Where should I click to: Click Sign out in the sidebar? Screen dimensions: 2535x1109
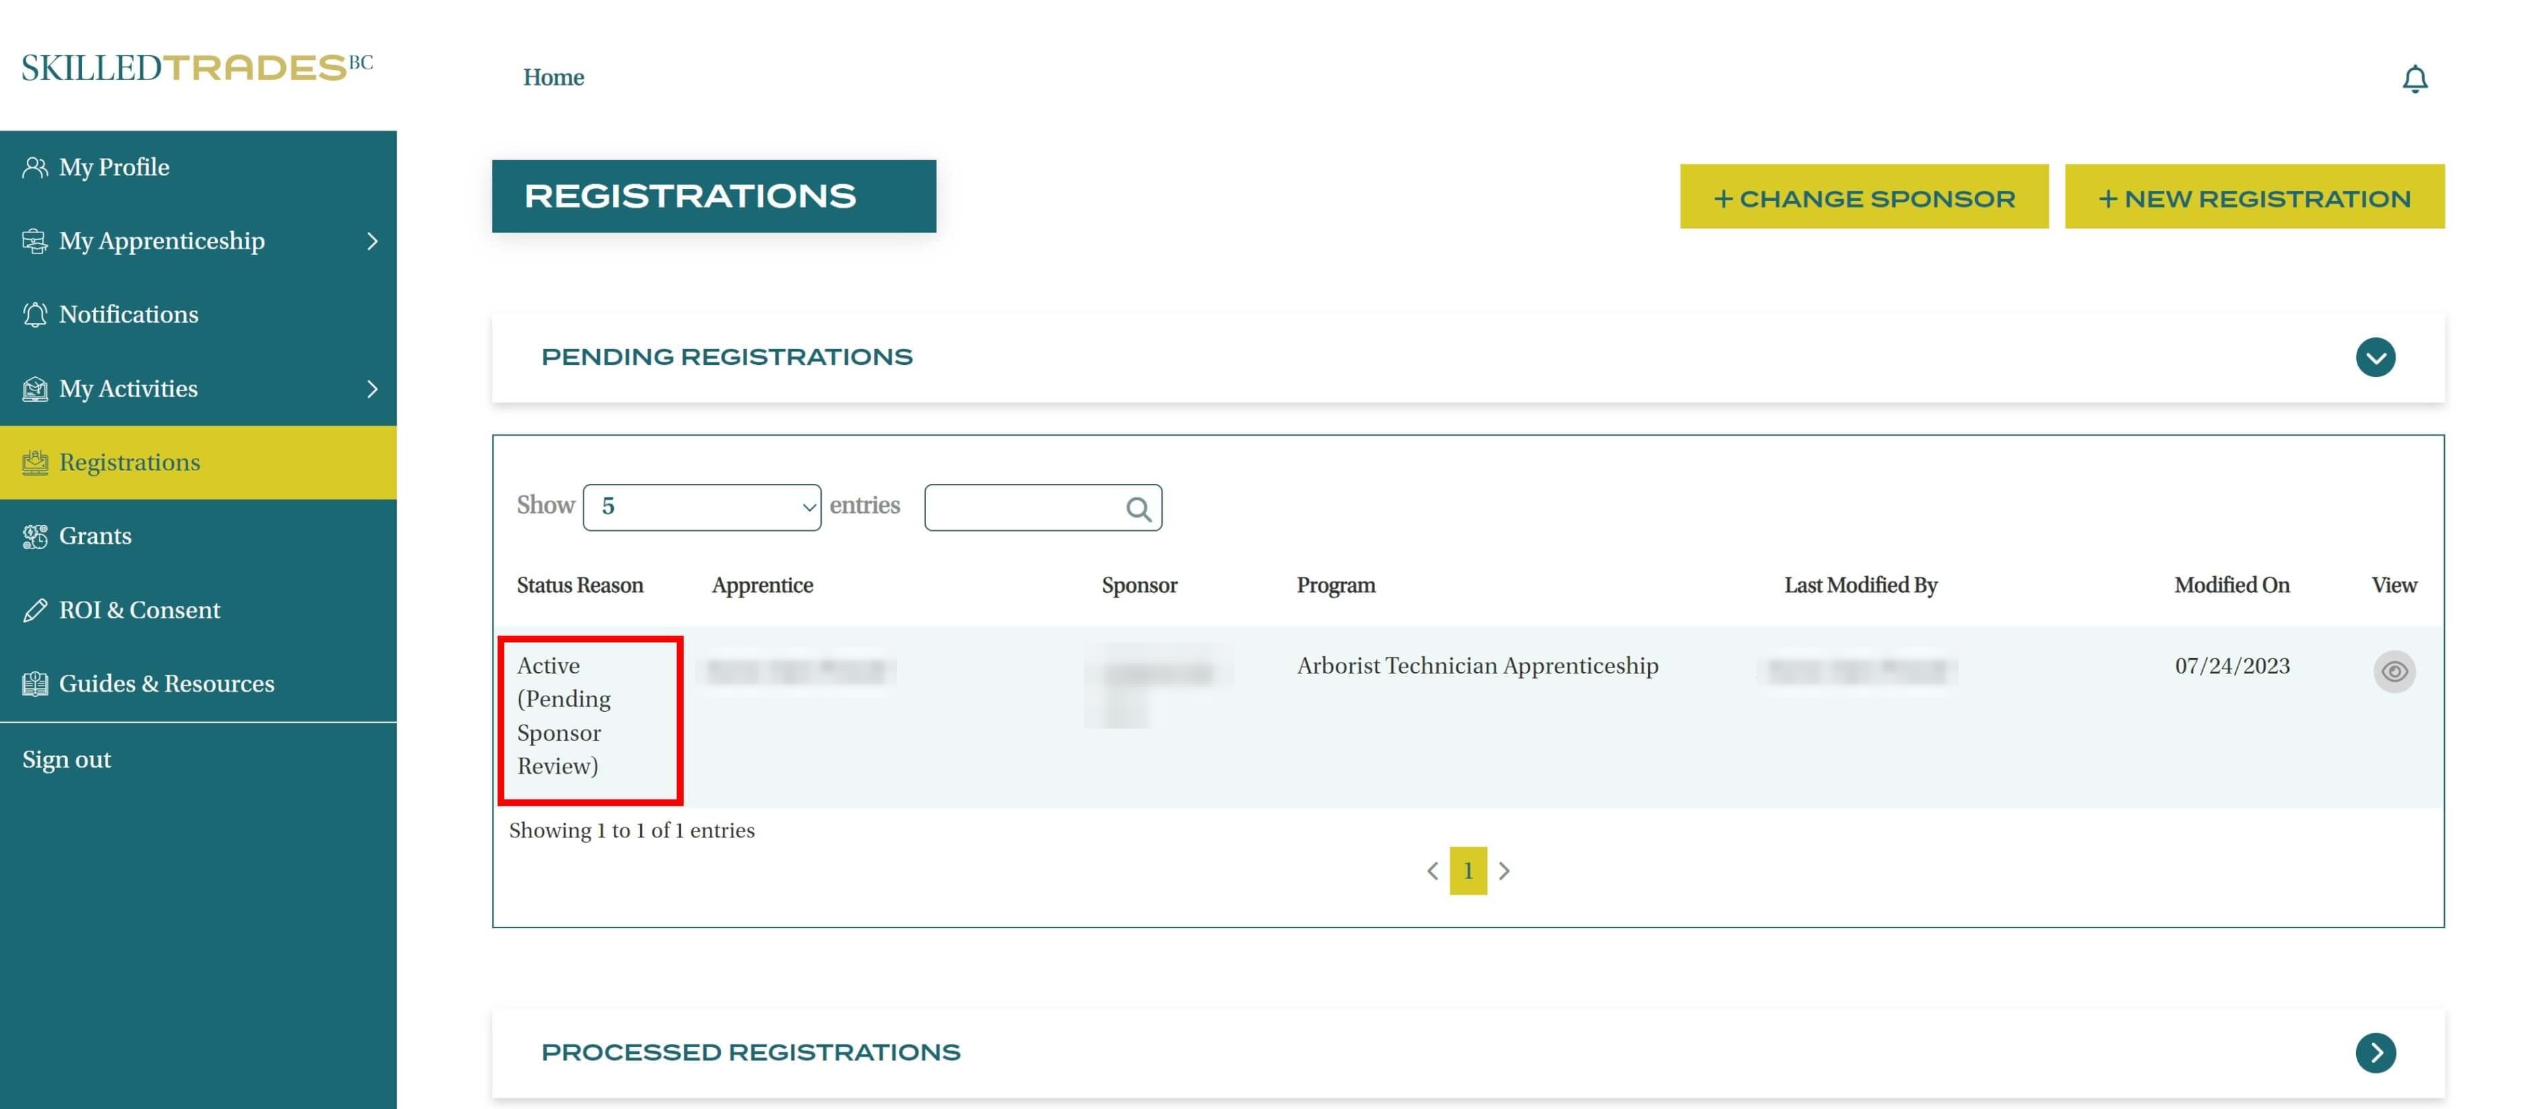(67, 759)
